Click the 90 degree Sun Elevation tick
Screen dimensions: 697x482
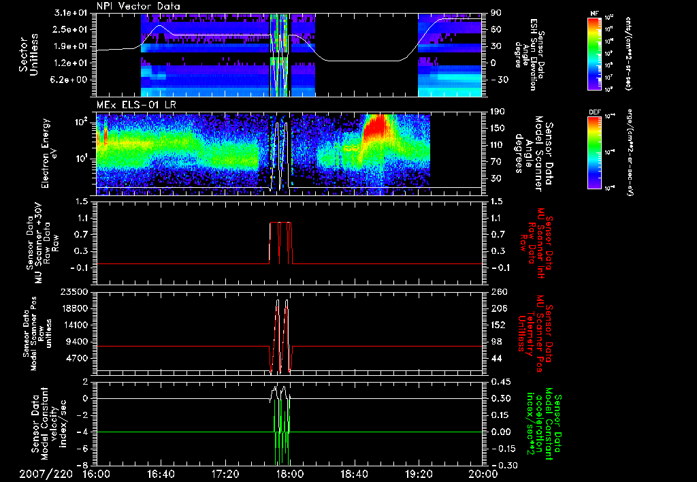click(x=496, y=13)
